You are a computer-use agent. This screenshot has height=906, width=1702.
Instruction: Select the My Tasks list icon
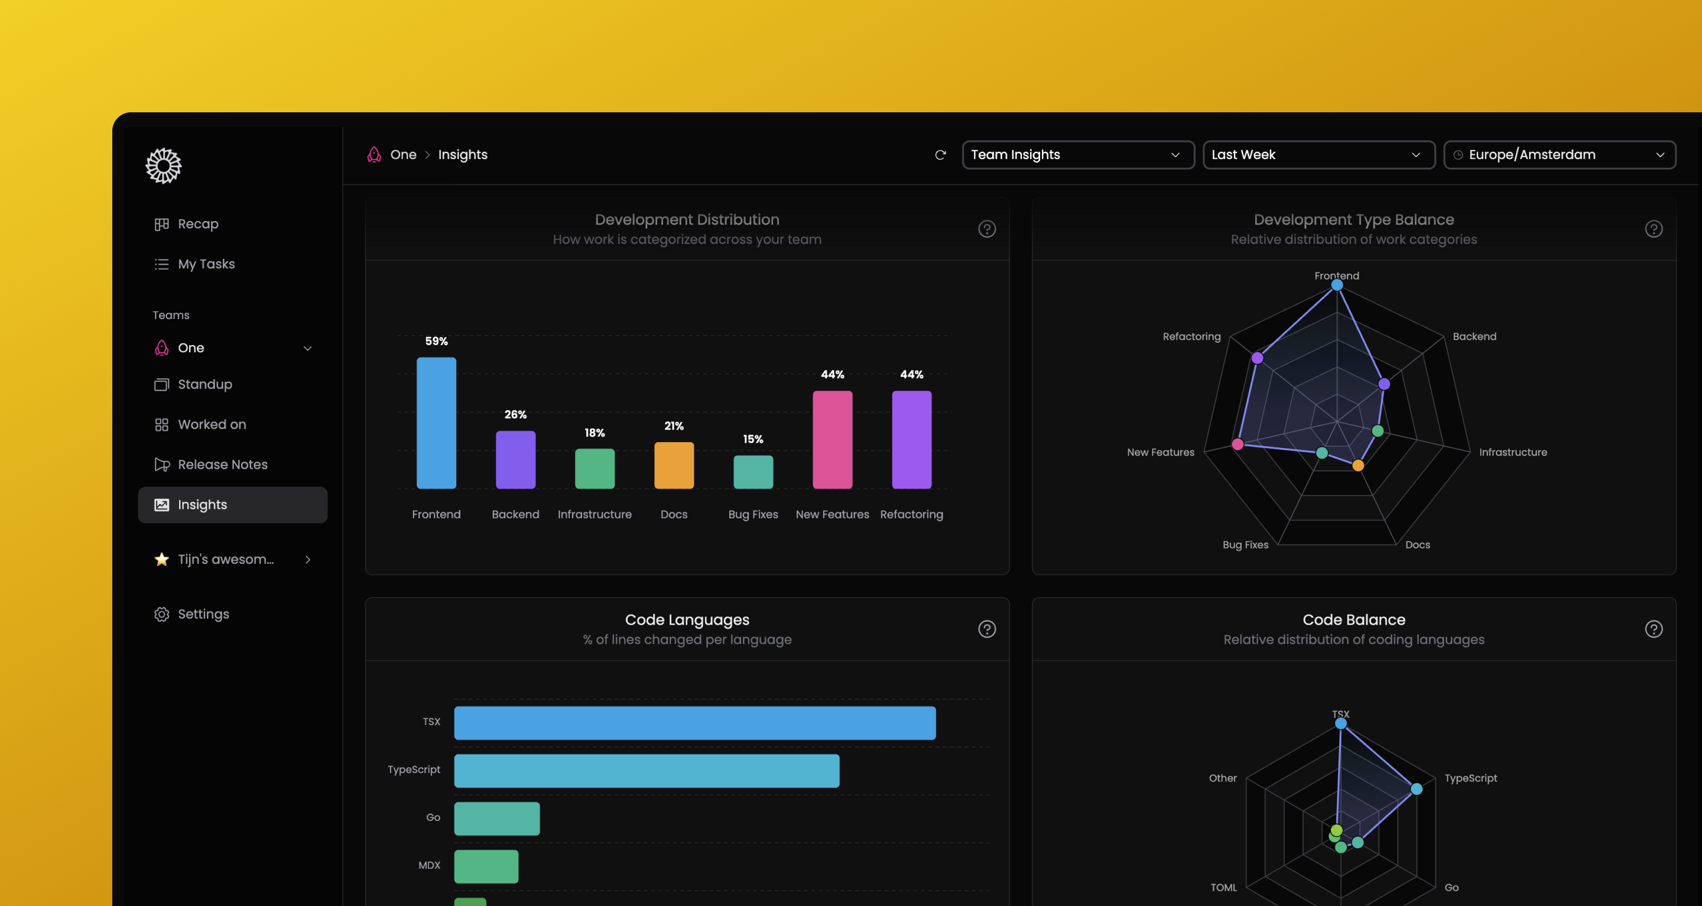pyautogui.click(x=161, y=264)
